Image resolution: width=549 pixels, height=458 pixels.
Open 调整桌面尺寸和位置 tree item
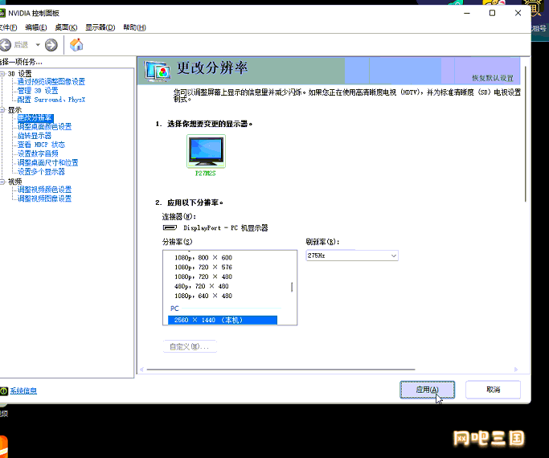coord(48,162)
